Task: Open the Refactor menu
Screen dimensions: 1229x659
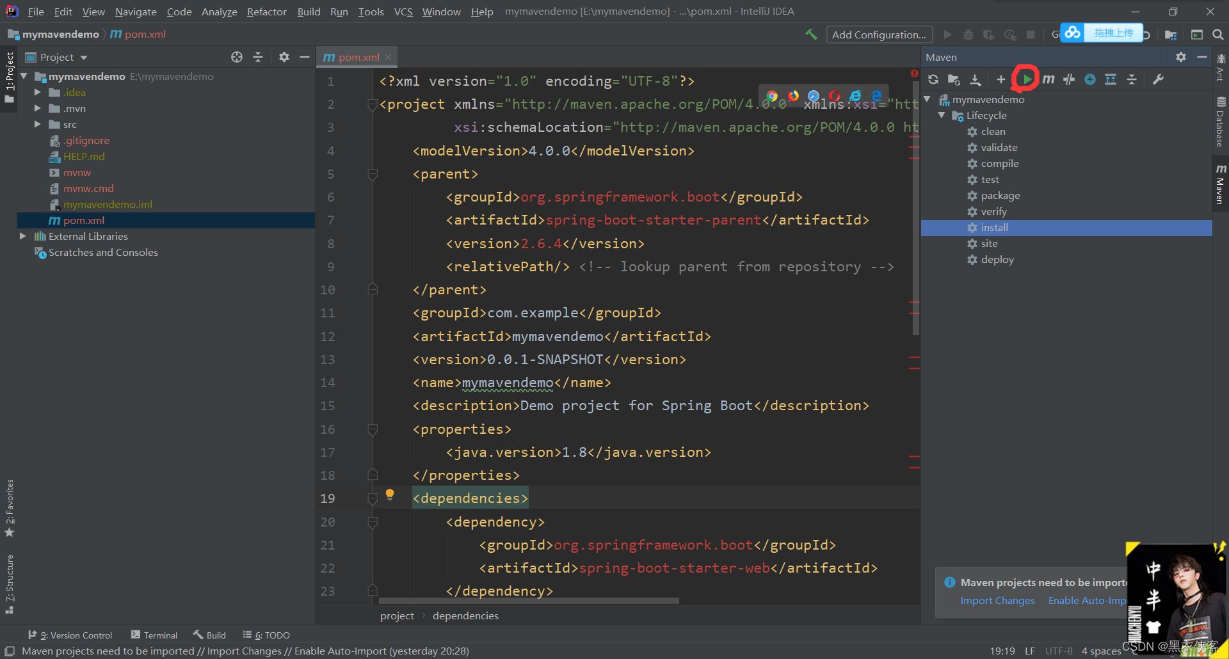Action: (267, 12)
